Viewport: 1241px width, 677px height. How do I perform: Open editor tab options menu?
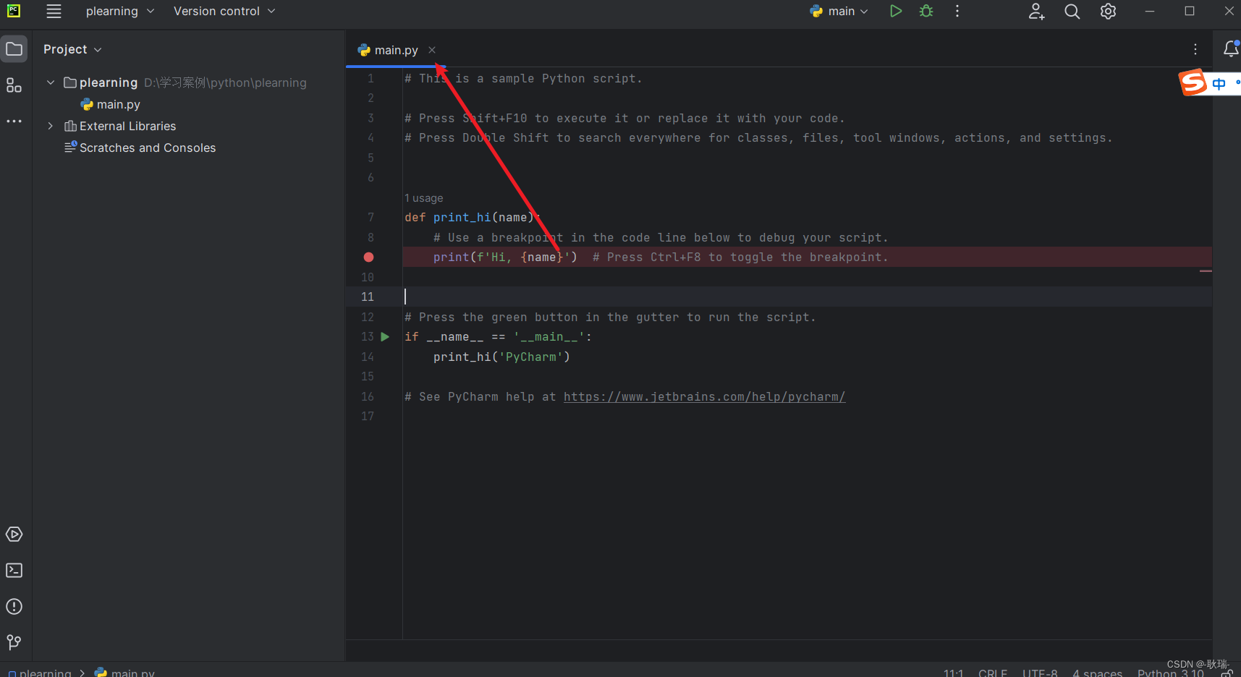1195,49
